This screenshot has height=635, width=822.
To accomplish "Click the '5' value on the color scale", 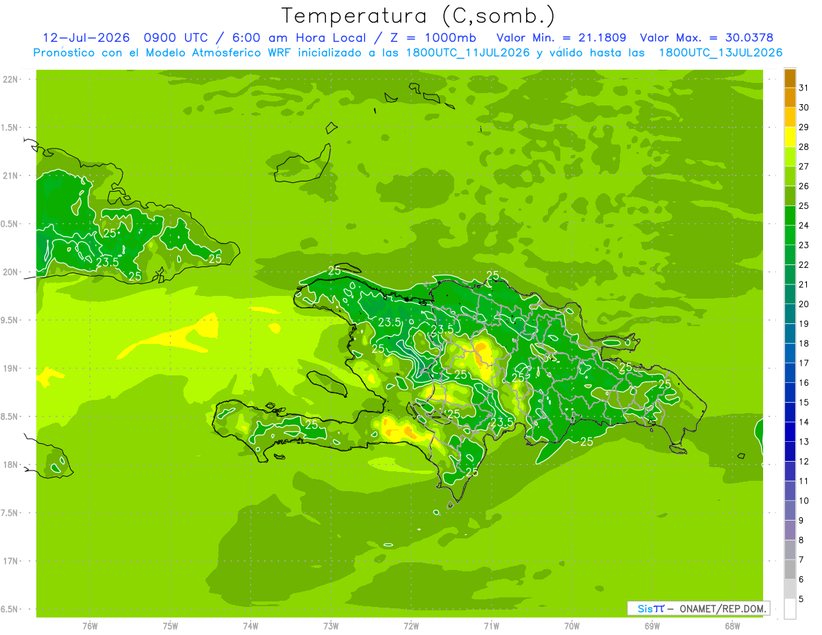I will (x=801, y=599).
